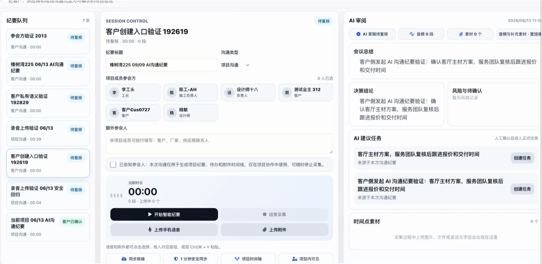Click the 时间点素材 heading

(x=367, y=221)
